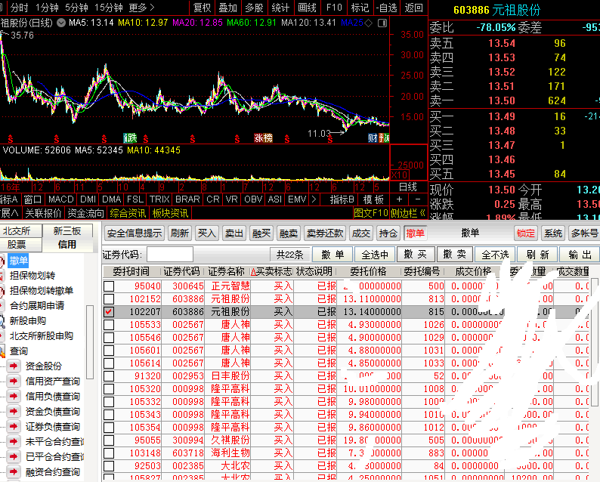Click the red arrow icon beside 资金股份
Screen dimensions: 600x482
coord(14,366)
